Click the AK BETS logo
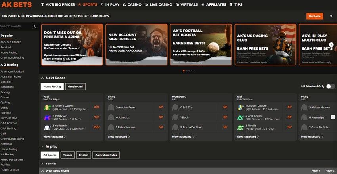This screenshot has width=337, height=174. [x=17, y=4]
